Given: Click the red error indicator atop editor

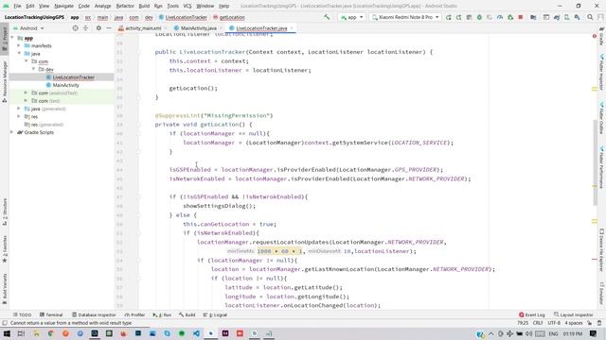Looking at the screenshot, I should [595, 36].
